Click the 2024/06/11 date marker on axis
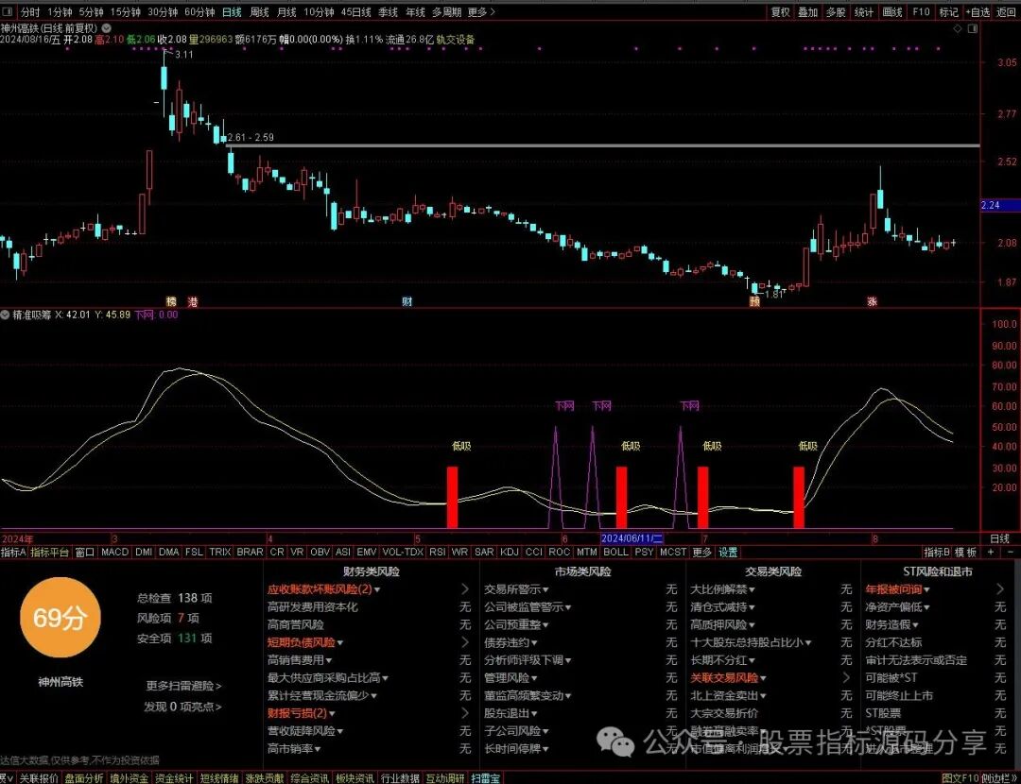Viewport: 1021px width, 784px height. 632,538
